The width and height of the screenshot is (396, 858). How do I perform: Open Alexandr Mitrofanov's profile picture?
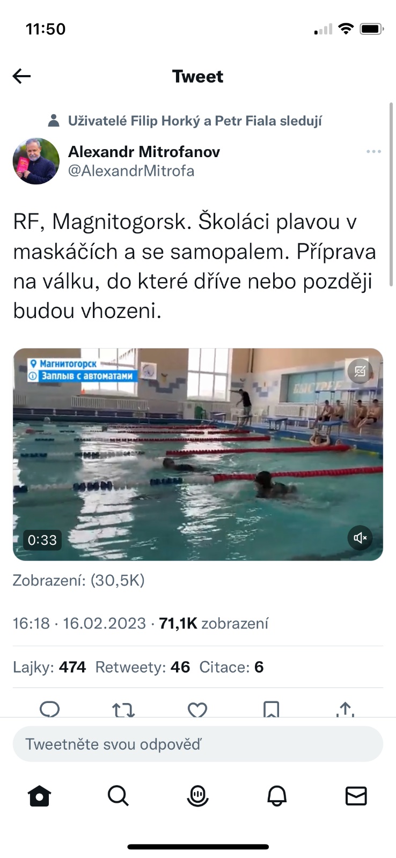pos(36,161)
